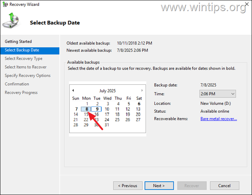Pick July 14 in the calendar
Viewport: 252px width, 195px height.
[x=76, y=115]
